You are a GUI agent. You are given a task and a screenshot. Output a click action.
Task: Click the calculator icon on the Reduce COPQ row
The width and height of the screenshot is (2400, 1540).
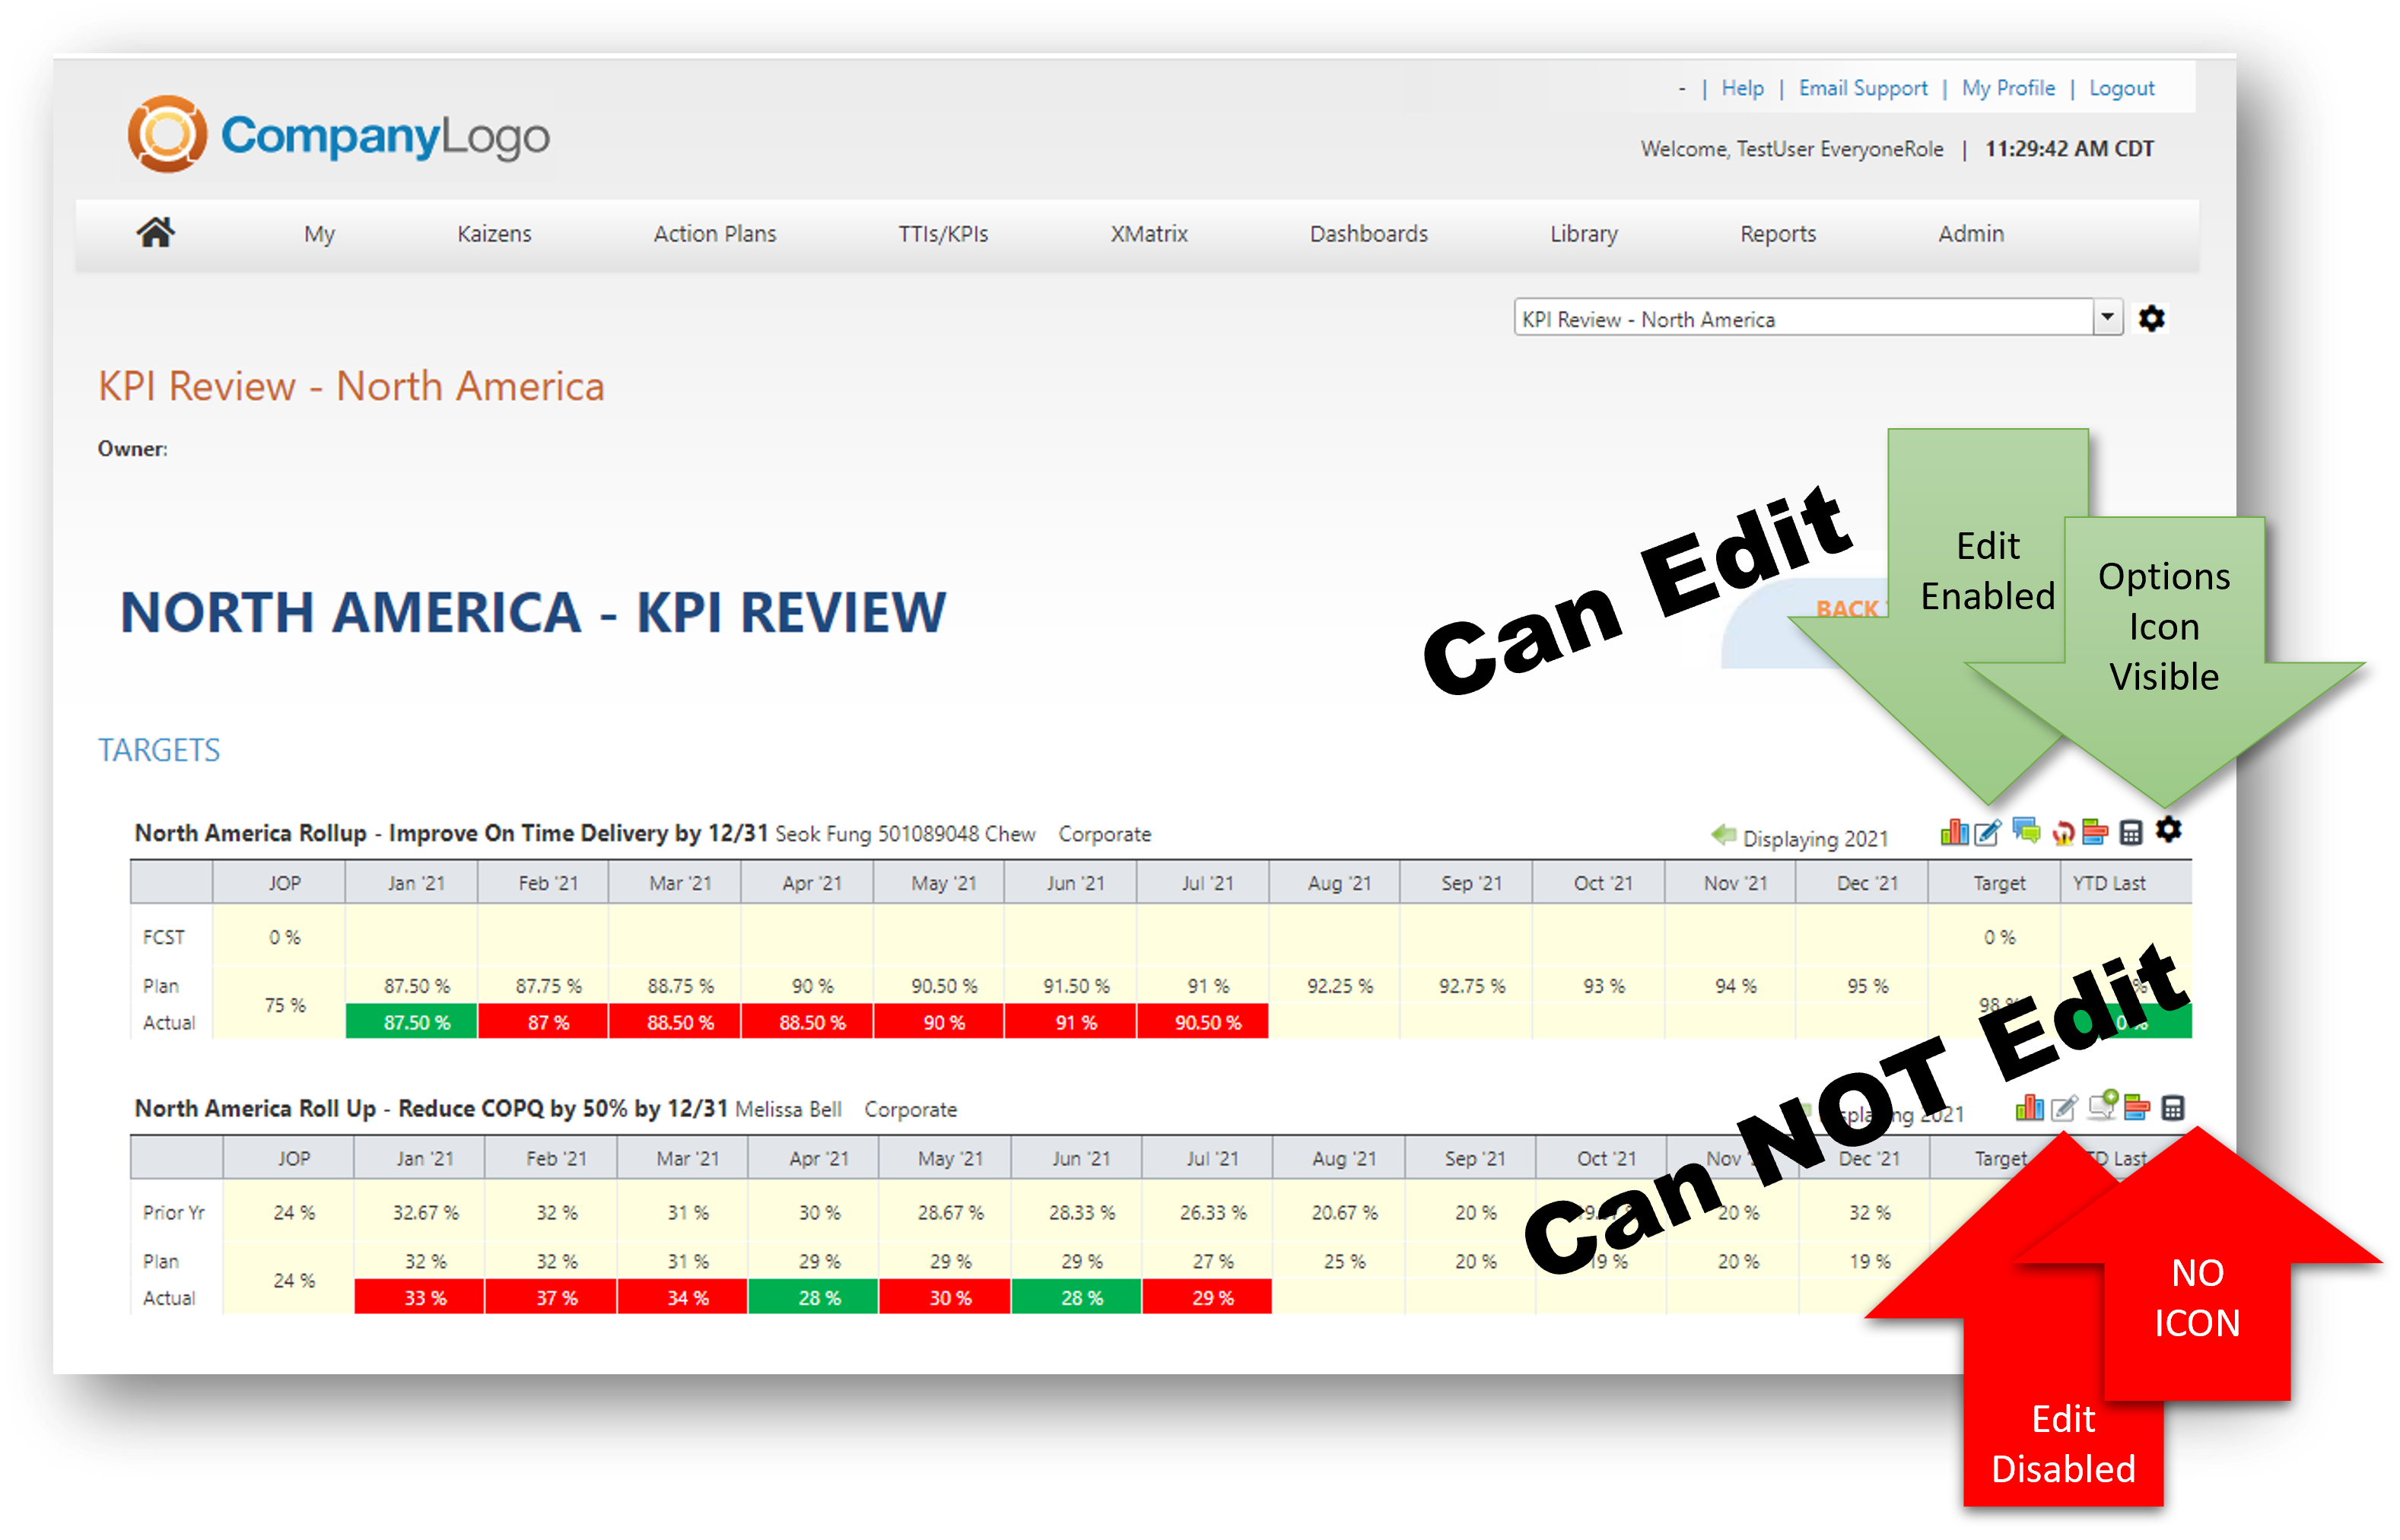pos(2173,1108)
